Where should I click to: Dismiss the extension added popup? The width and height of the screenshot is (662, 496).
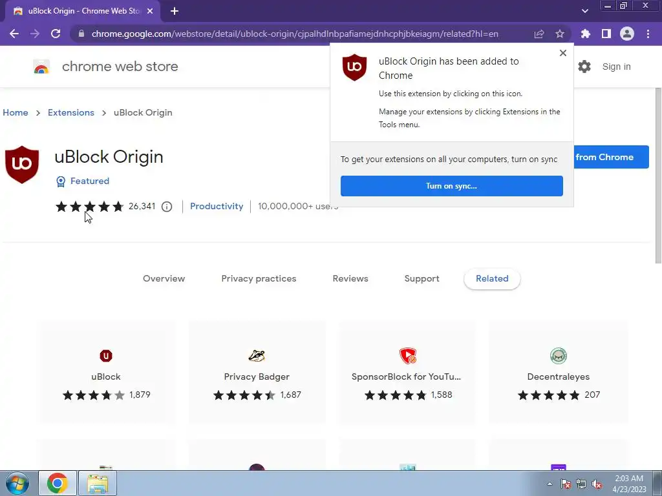point(563,53)
